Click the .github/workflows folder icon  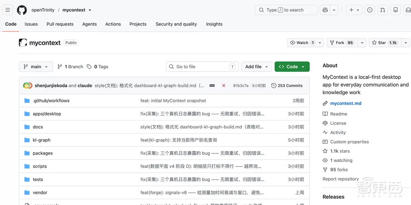click(x=27, y=101)
